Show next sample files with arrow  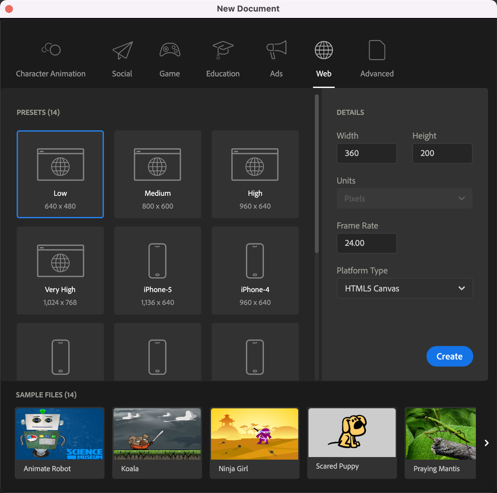click(486, 443)
